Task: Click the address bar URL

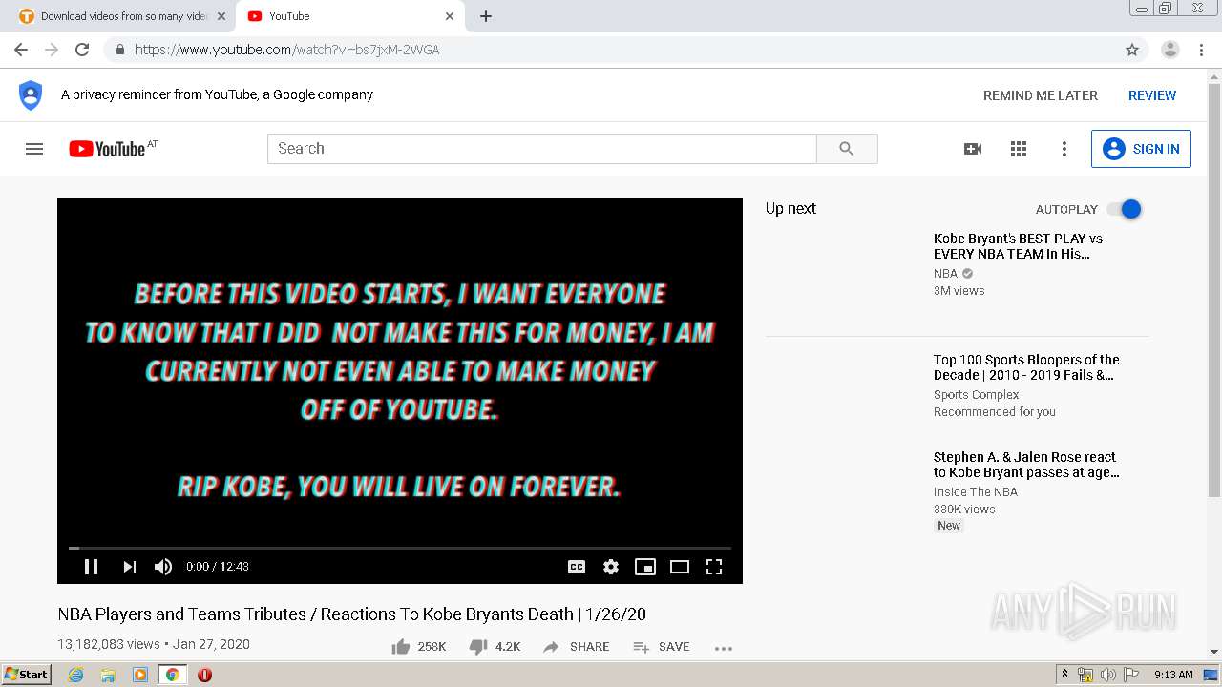Action: pos(286,50)
